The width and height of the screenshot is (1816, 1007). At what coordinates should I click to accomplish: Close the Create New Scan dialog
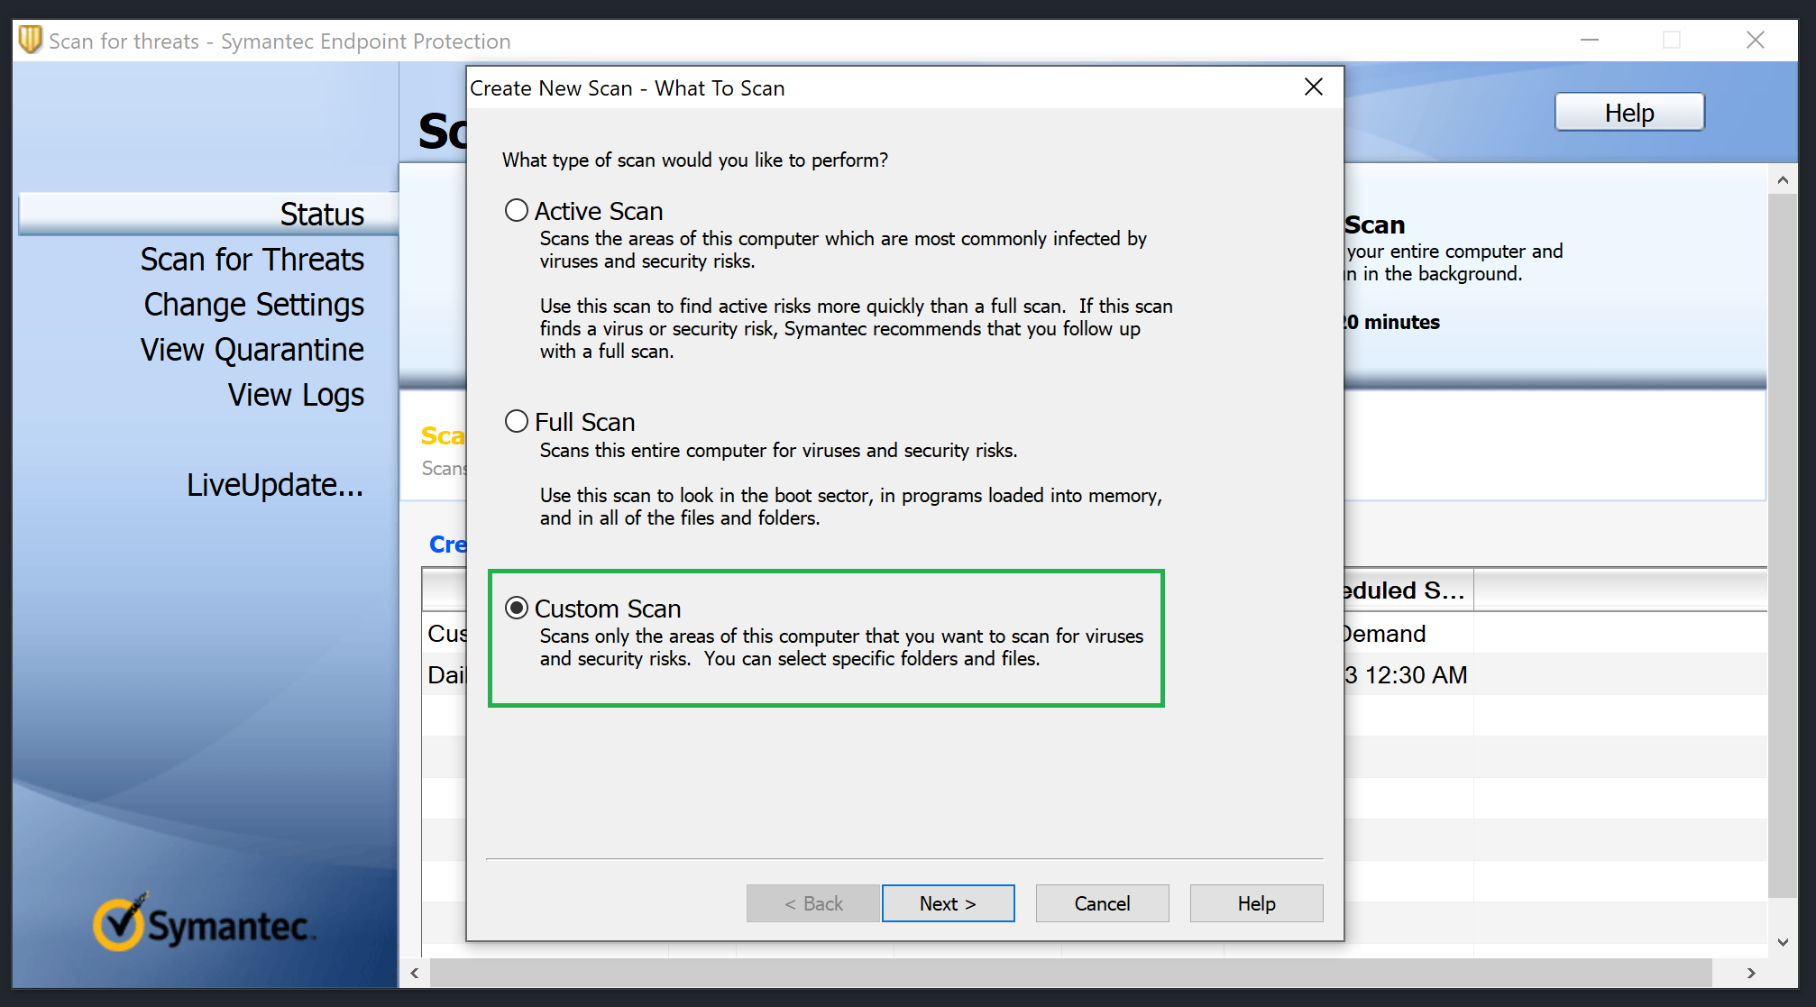pyautogui.click(x=1313, y=87)
